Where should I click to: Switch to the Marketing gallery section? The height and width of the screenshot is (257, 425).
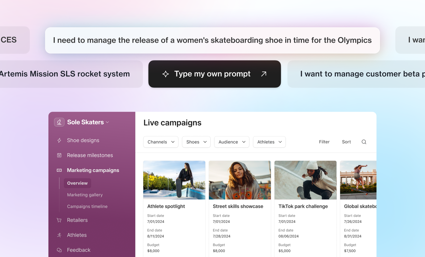point(85,195)
